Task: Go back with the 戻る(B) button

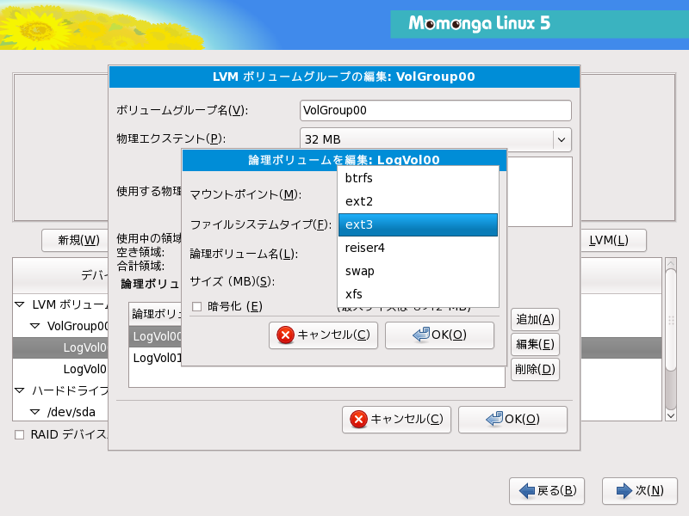Action: 547,491
